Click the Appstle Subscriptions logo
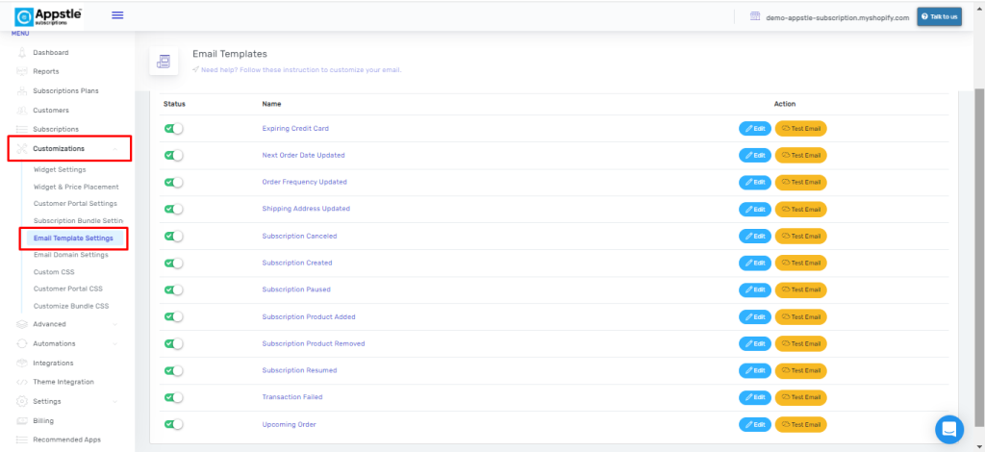985x452 pixels. tap(48, 15)
